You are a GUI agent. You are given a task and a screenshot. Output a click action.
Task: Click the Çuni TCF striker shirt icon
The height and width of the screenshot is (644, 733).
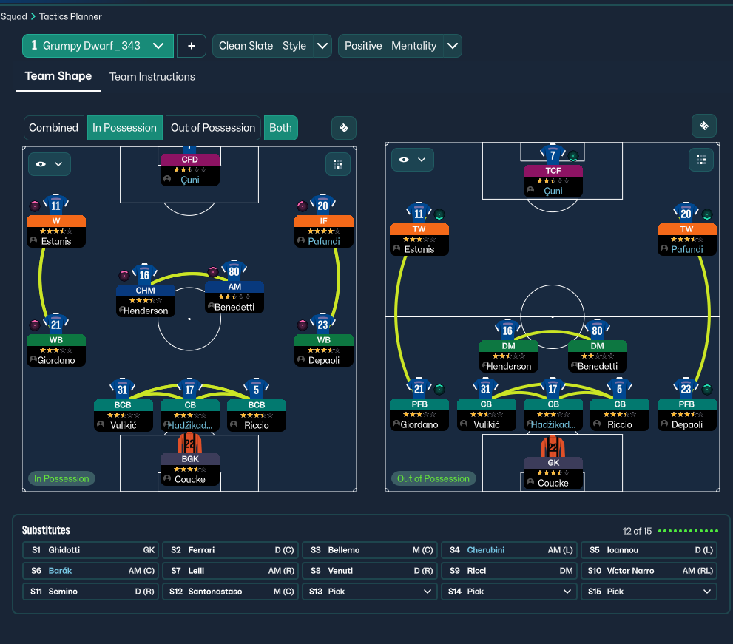(x=553, y=155)
